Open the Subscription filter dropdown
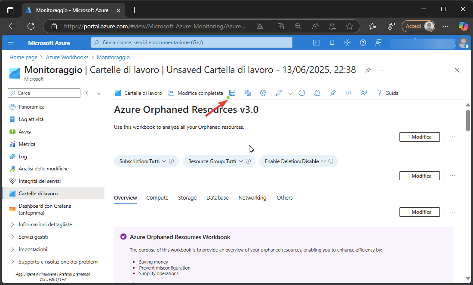The height and width of the screenshot is (285, 473). pyautogui.click(x=146, y=161)
